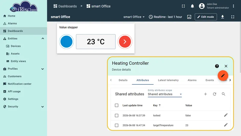Click the red increase stepper button
This screenshot has width=241, height=136.
tap(125, 42)
